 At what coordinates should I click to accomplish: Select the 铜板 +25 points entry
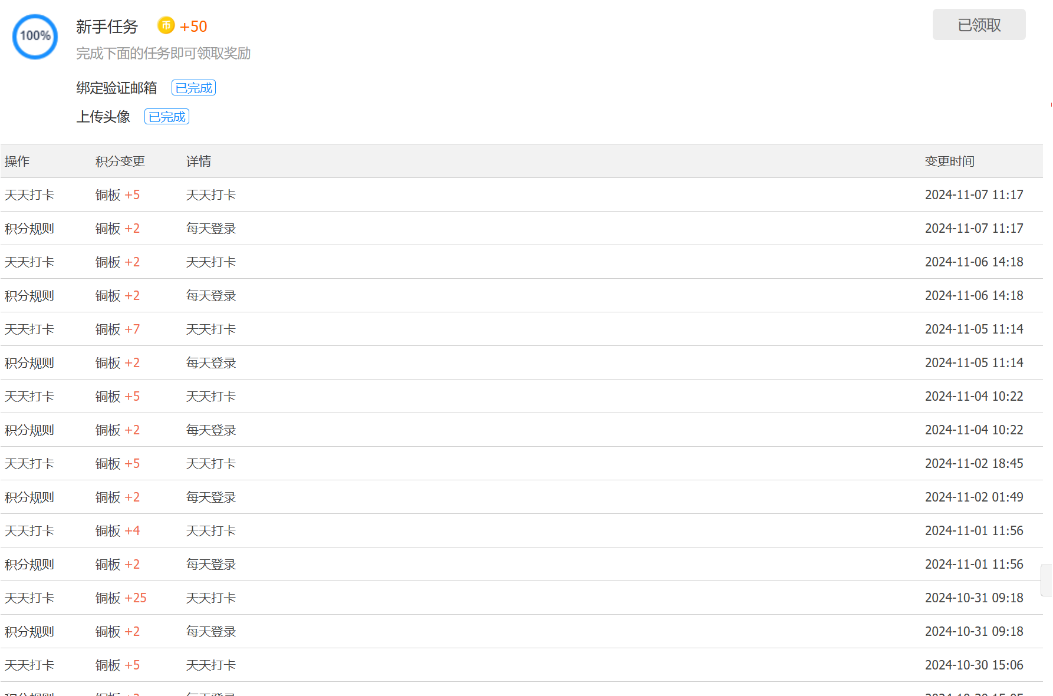pyautogui.click(x=121, y=598)
